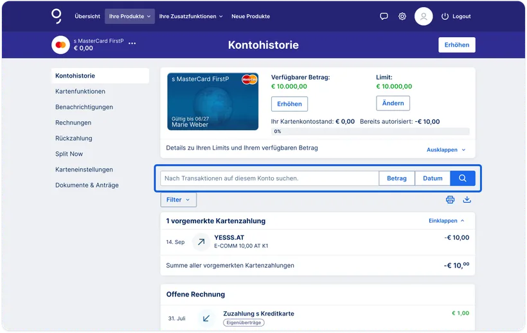This screenshot has height=333, width=527.
Task: Open three-dots menu beside s MasterCard FirstP
Action: coord(132,43)
